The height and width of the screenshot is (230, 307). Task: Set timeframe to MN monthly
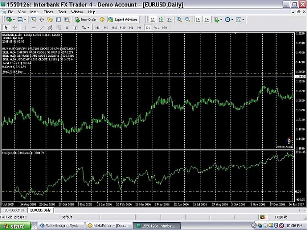pos(165,28)
